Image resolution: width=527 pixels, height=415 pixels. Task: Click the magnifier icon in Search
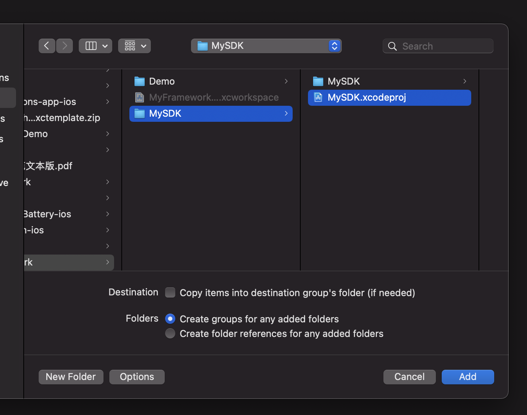click(393, 46)
